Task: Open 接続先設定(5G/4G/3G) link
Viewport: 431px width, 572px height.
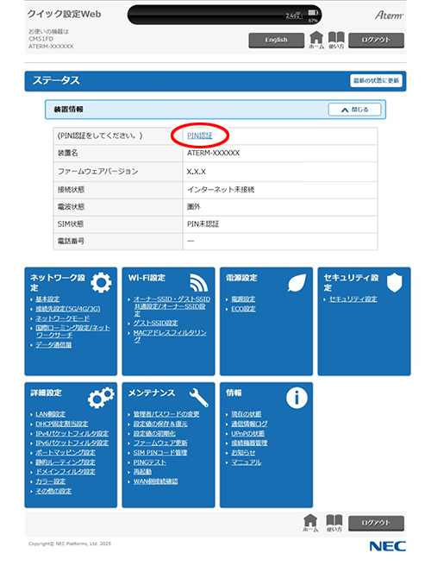Action: point(68,309)
